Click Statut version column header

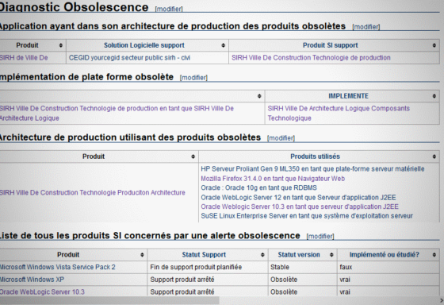[299, 255]
